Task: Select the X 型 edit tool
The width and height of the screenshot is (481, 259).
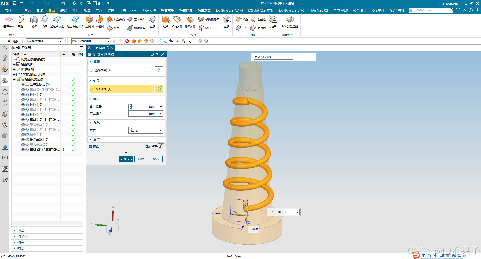Action: click(x=242, y=19)
